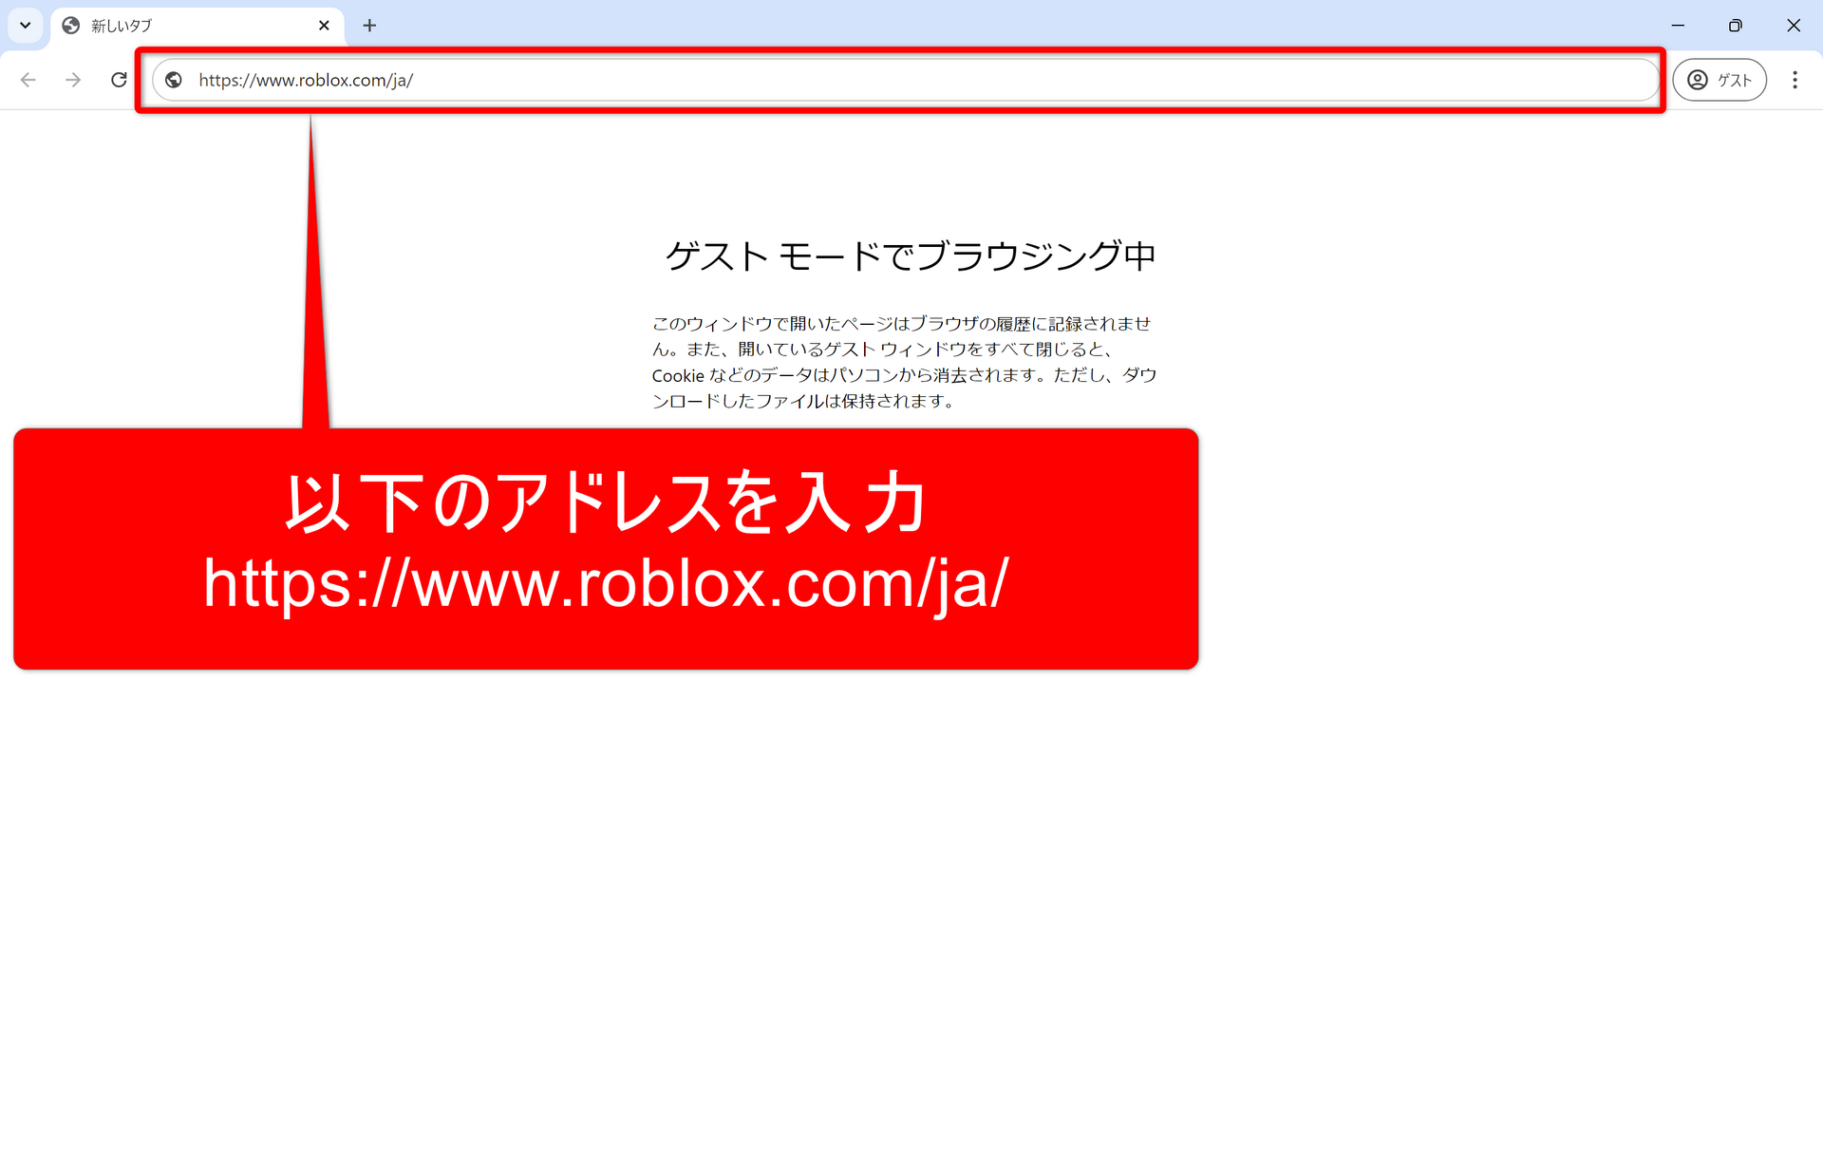Open the tab search chevron dropdown
This screenshot has width=1823, height=1155.
(26, 26)
